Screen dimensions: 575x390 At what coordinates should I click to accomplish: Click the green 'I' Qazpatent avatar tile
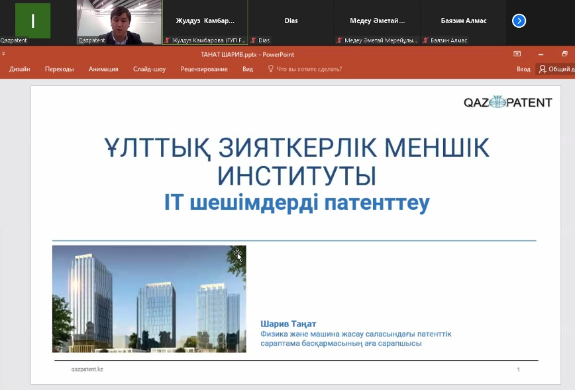point(32,20)
